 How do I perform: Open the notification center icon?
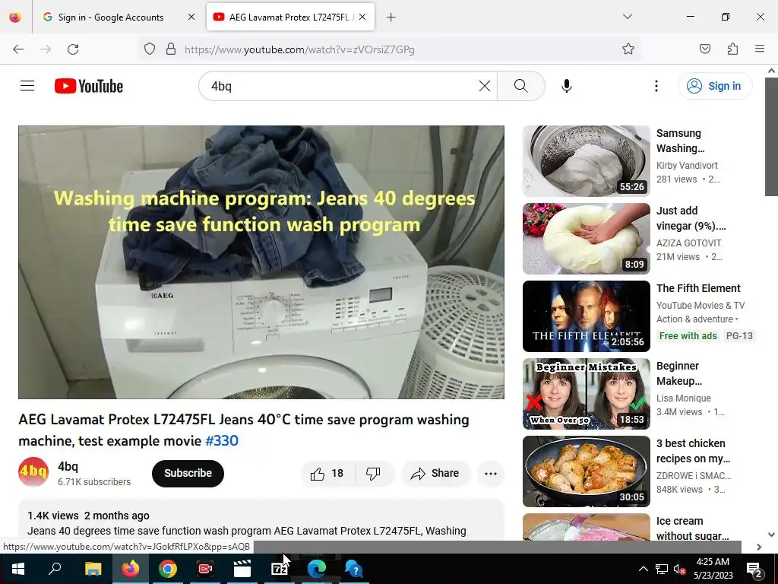pyautogui.click(x=754, y=569)
